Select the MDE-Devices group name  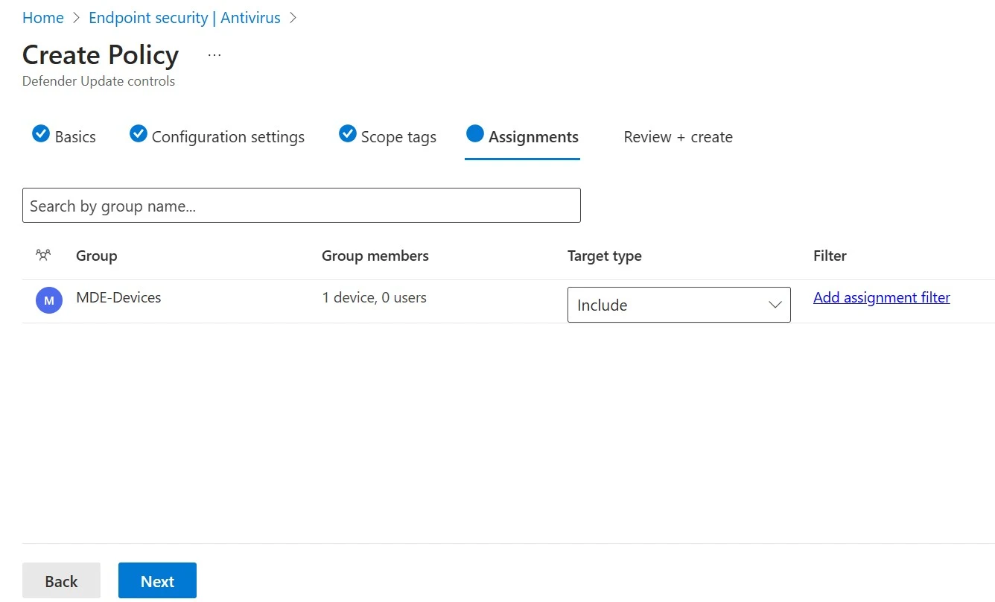click(x=118, y=297)
